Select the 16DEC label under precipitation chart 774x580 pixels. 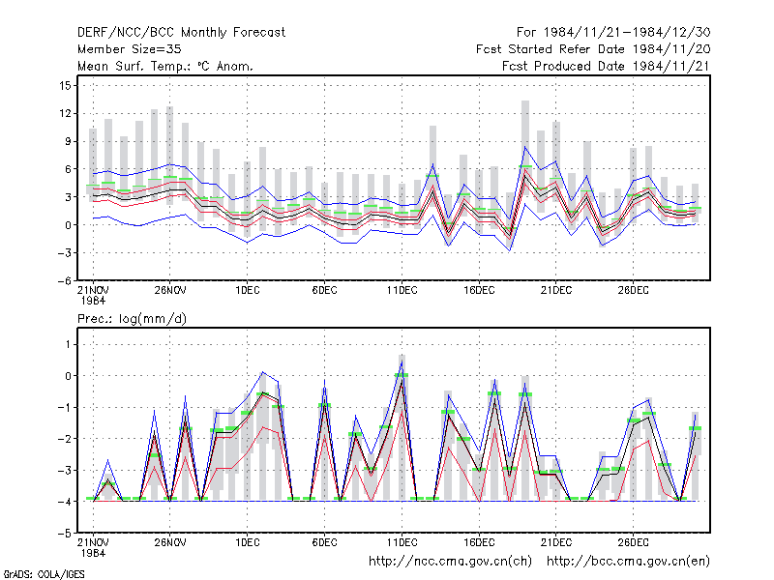479,542
